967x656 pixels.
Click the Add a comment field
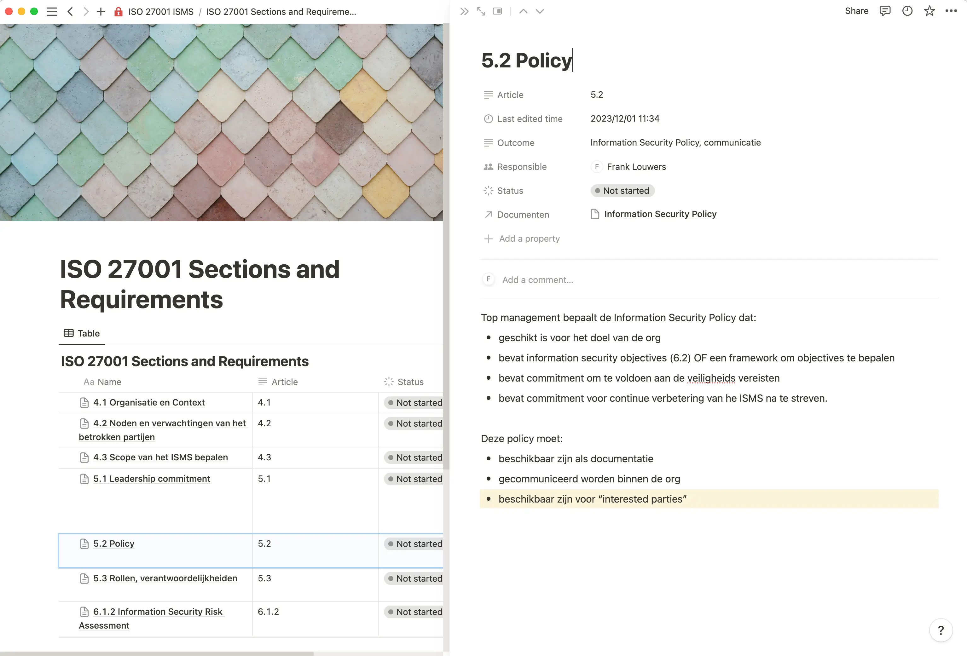coord(538,280)
